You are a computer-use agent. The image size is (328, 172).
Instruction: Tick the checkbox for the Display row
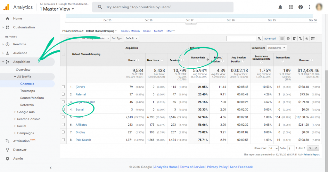coord(63,132)
